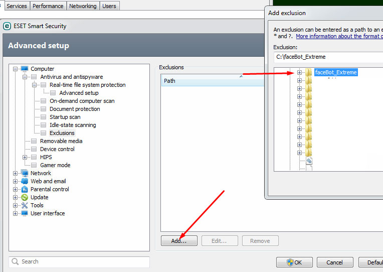The height and width of the screenshot is (272, 383).
Task: Click the disabled Edit... button
Action: point(220,241)
